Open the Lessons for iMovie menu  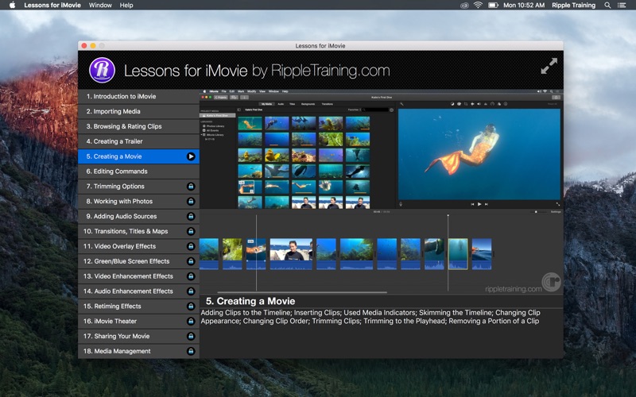pos(52,6)
